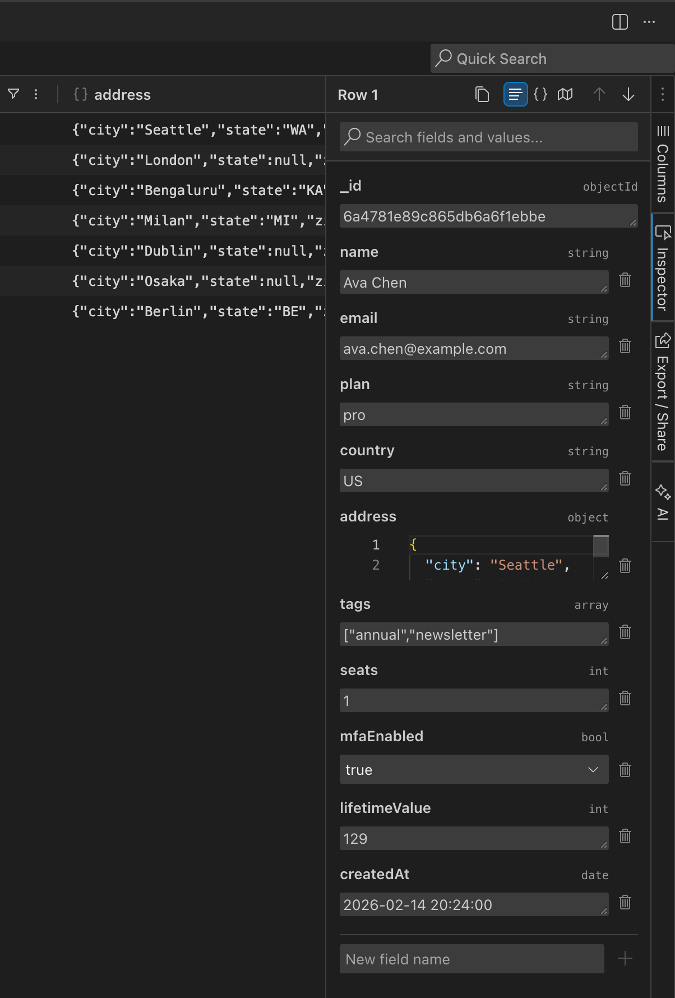Toggle the split editor layout icon
675x998 pixels.
click(620, 22)
